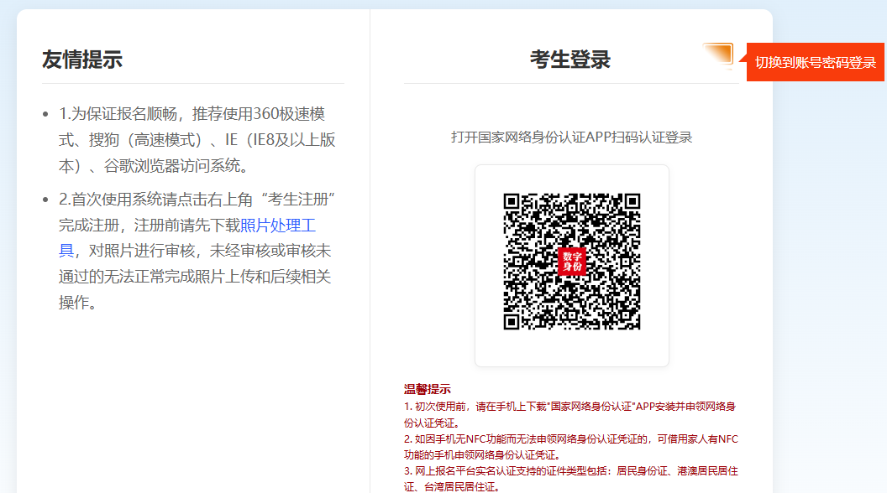Click the second red tip about 无NFC功能
This screenshot has height=493, width=887.
570,446
